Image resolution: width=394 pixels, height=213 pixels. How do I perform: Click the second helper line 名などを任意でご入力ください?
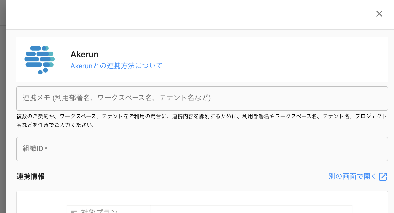click(x=56, y=125)
